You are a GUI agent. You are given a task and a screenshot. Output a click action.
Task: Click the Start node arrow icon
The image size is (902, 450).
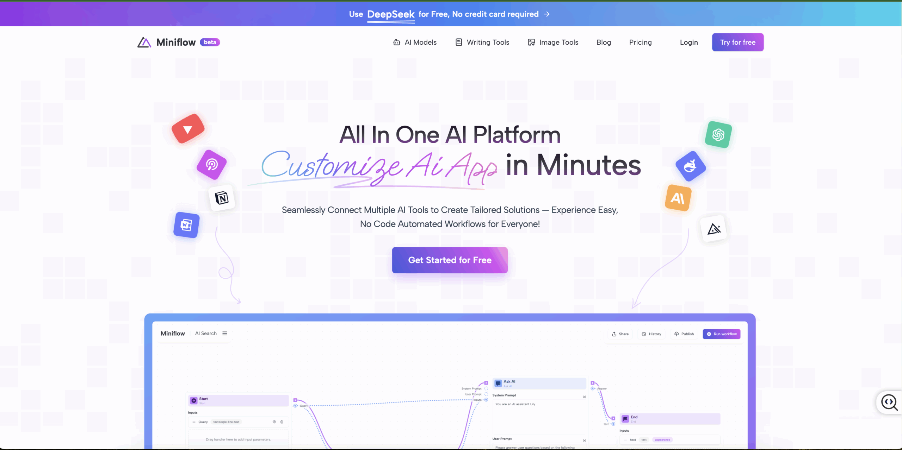pos(194,400)
